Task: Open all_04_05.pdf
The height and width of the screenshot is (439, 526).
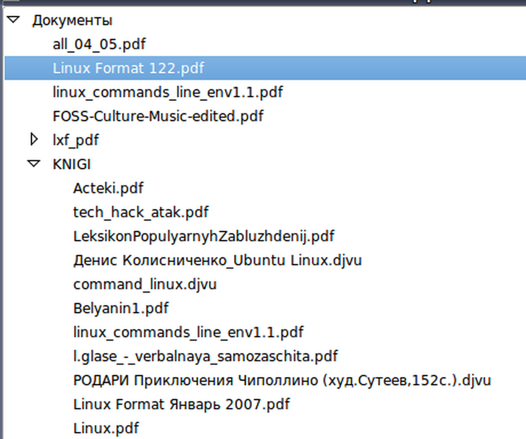Action: pos(99,44)
